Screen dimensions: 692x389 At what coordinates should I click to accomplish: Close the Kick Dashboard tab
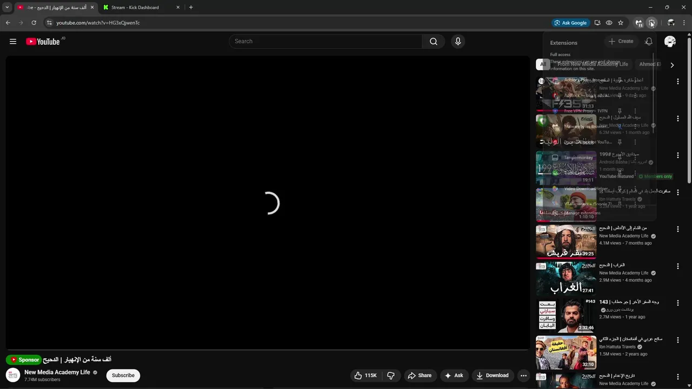pos(178,8)
